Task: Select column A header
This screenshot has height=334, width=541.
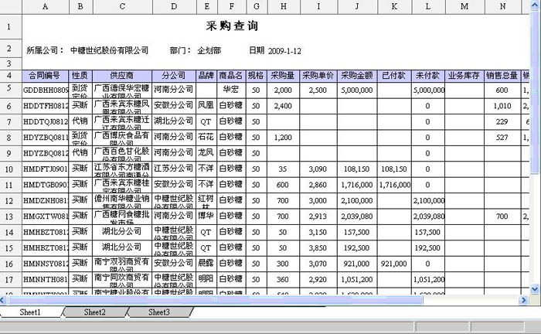Action: (45, 6)
